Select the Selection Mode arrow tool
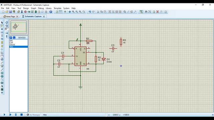The width and height of the screenshot is (214, 120). (2, 23)
